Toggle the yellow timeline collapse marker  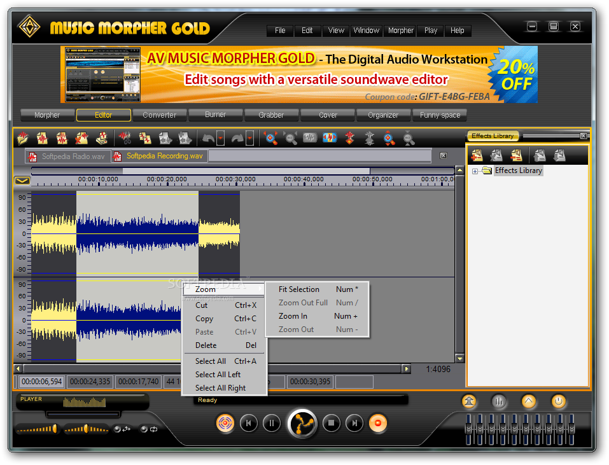[22, 181]
